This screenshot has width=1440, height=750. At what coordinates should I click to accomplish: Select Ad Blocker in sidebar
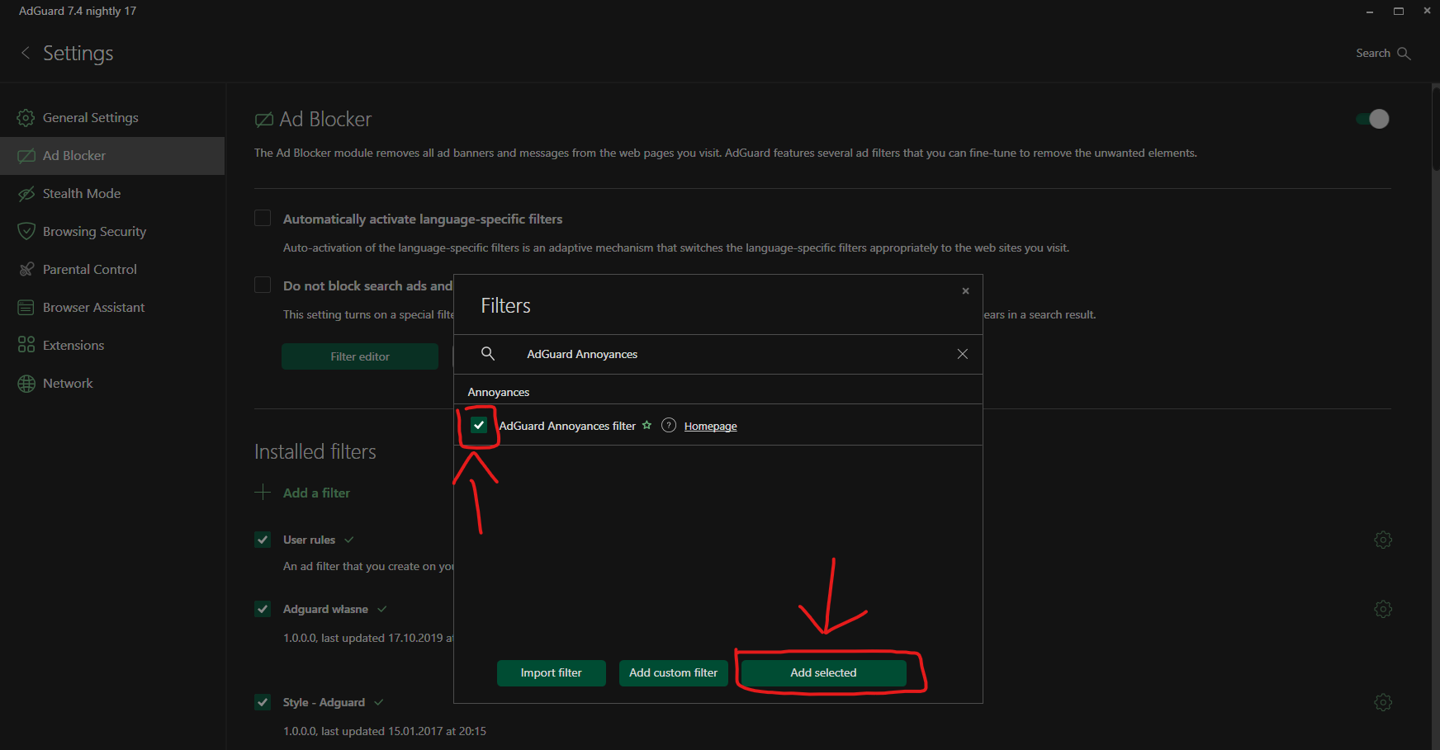112,156
